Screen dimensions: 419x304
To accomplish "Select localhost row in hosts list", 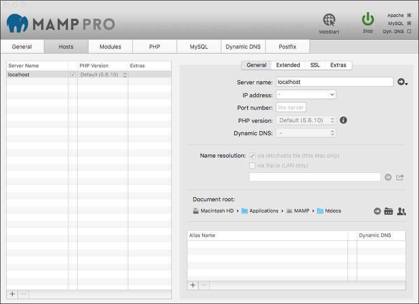I will tap(89, 75).
